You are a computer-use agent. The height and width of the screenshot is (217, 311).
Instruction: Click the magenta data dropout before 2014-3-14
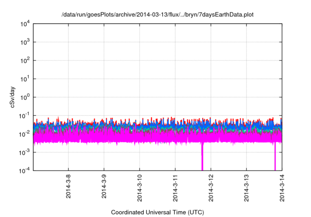[275, 156]
